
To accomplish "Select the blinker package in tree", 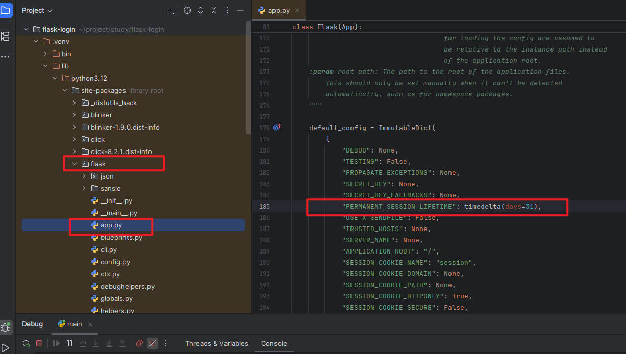I will point(101,115).
